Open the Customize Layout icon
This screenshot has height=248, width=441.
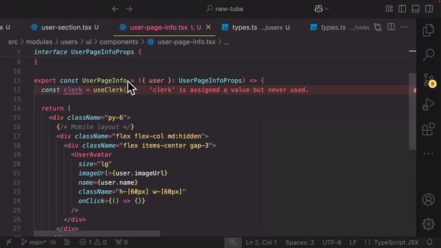point(389,9)
